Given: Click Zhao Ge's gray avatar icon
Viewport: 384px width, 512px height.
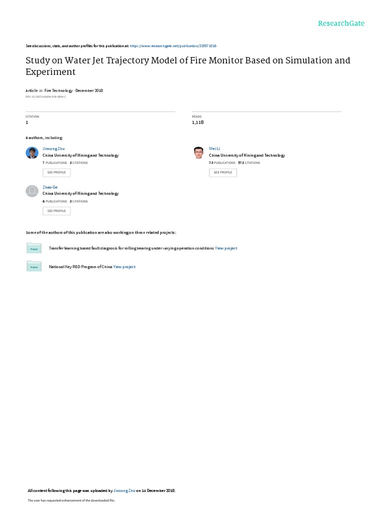Looking at the screenshot, I should 32,191.
